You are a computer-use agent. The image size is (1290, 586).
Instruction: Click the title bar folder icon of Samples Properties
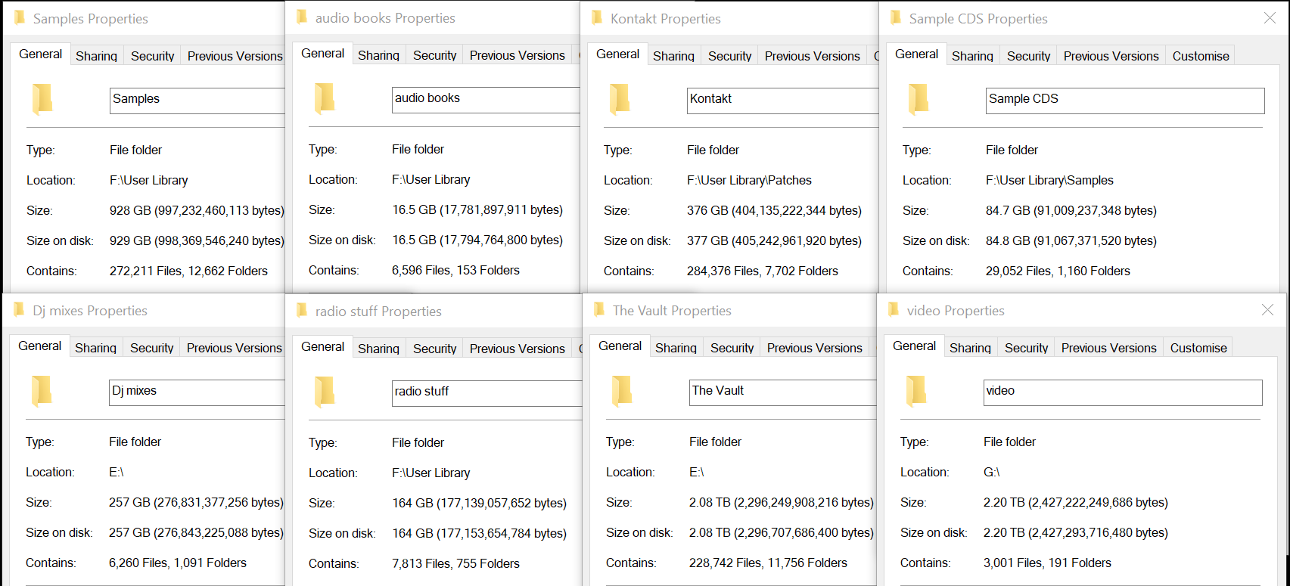pyautogui.click(x=20, y=17)
